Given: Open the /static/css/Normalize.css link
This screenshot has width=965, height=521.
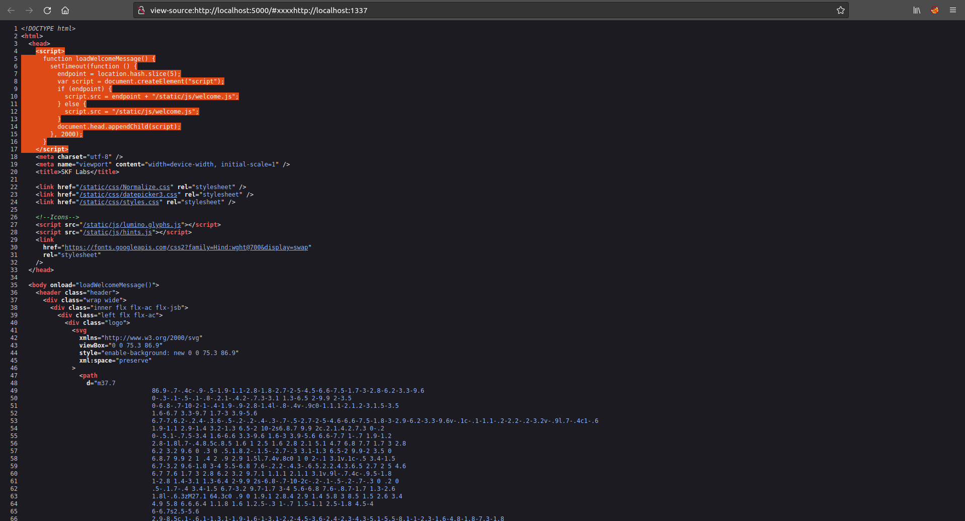Looking at the screenshot, I should pos(125,187).
